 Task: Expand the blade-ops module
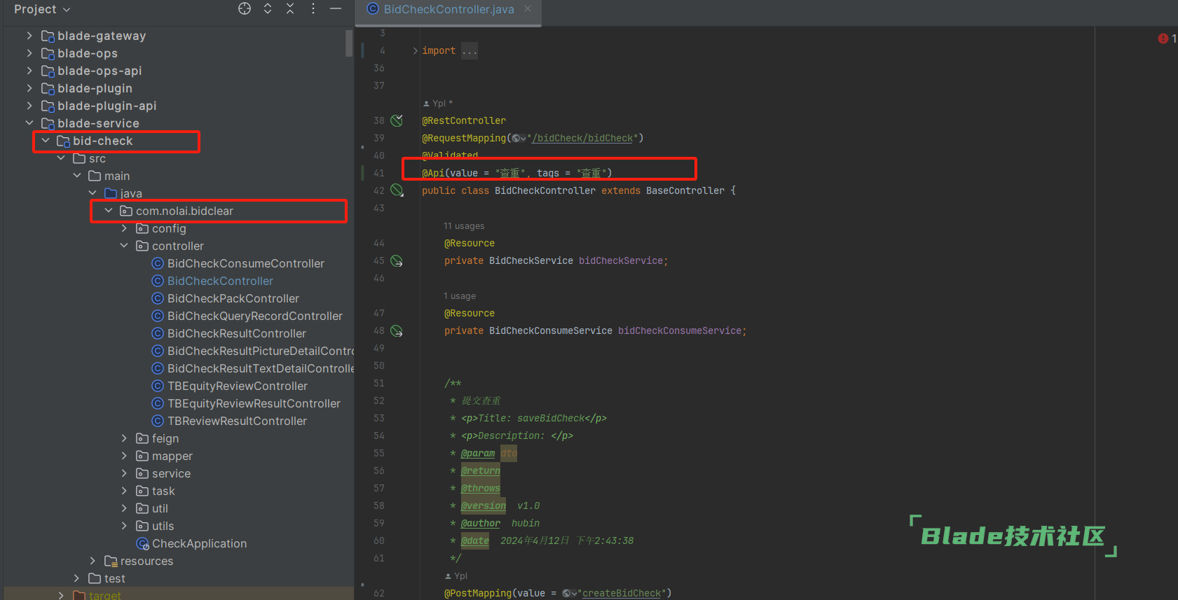tap(29, 53)
